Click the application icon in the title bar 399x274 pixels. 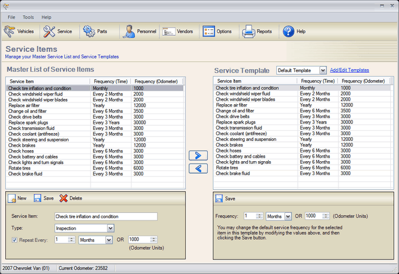point(6,6)
